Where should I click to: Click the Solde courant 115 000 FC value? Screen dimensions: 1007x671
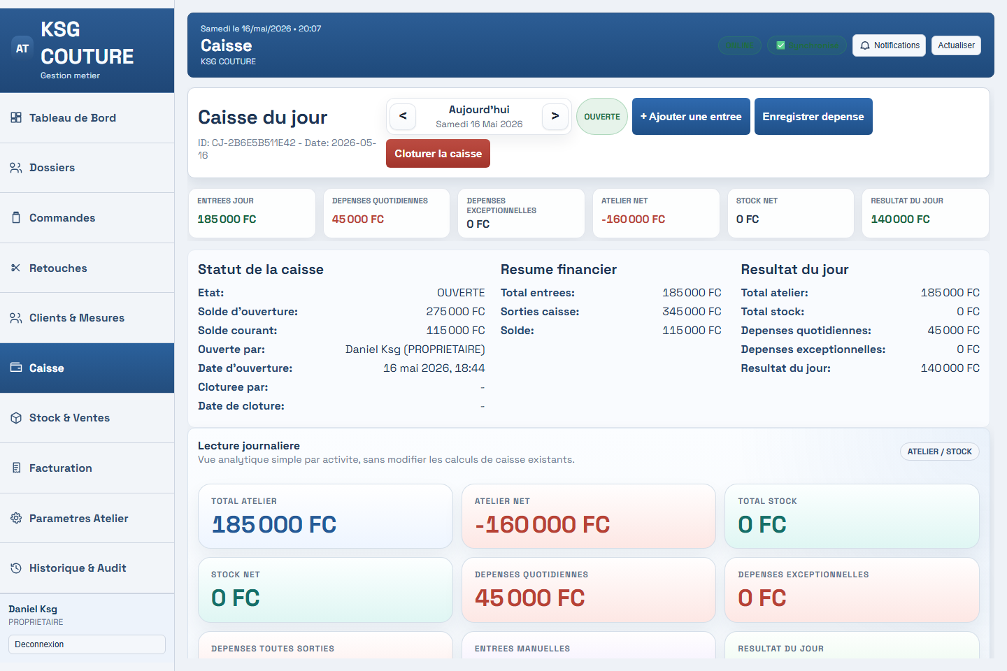tap(455, 331)
